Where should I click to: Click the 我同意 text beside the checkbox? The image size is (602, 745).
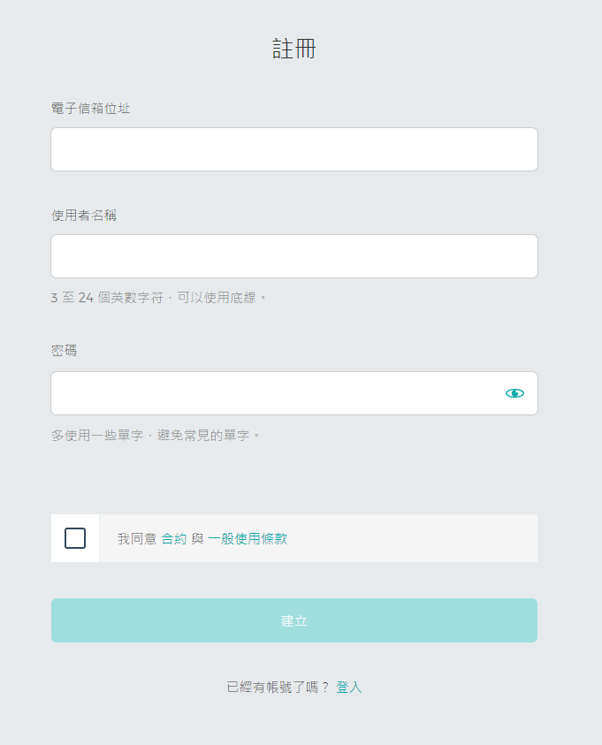[137, 538]
